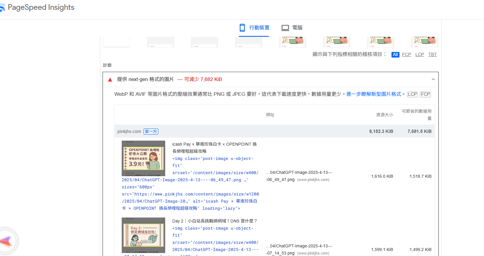
Task: Click the 可節省的數據用量 column header
Action: click(417, 115)
